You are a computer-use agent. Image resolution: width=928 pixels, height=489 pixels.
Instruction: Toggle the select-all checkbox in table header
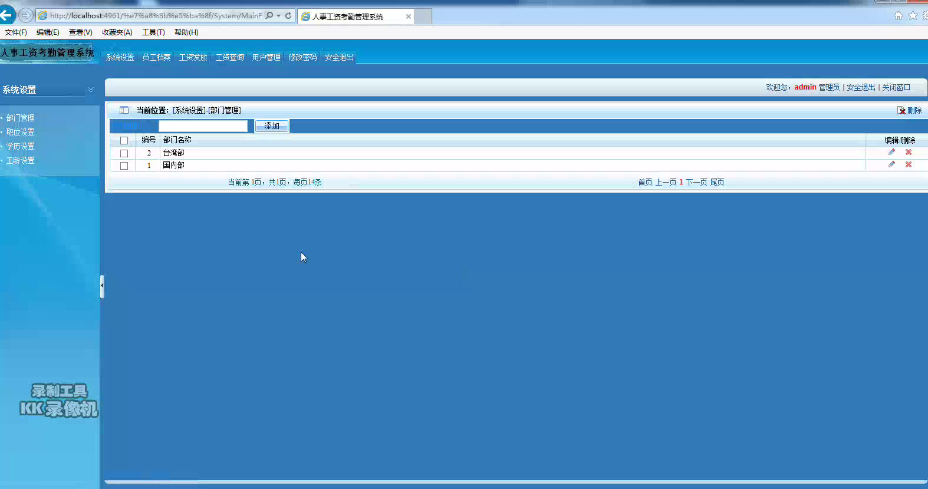point(124,140)
